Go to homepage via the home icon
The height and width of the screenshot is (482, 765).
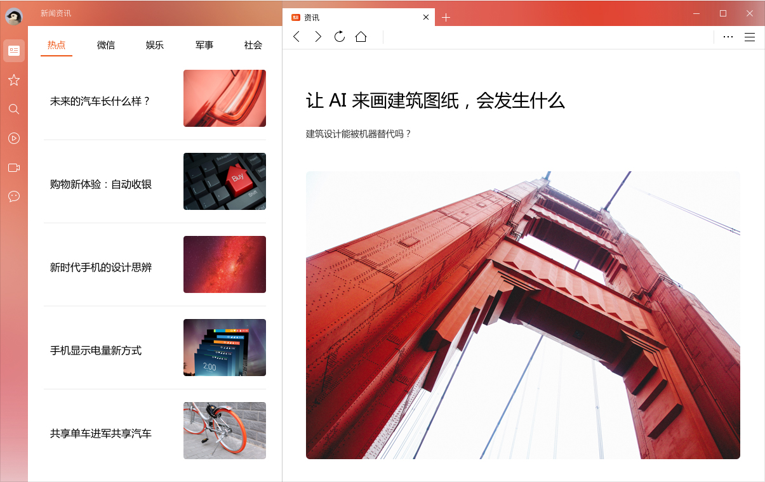[x=361, y=37]
